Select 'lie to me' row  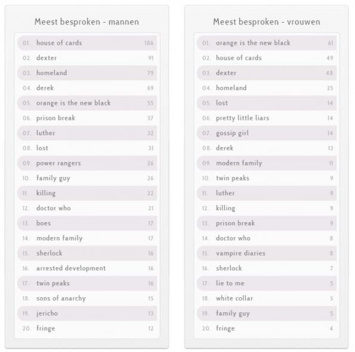pyautogui.click(x=267, y=284)
